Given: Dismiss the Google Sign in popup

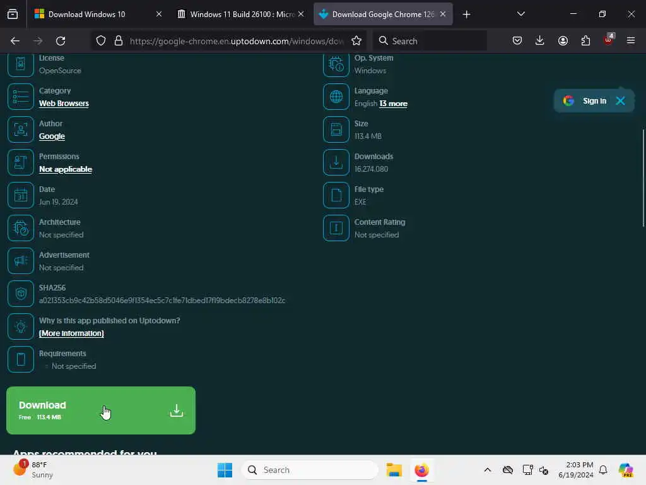Looking at the screenshot, I should tap(620, 101).
